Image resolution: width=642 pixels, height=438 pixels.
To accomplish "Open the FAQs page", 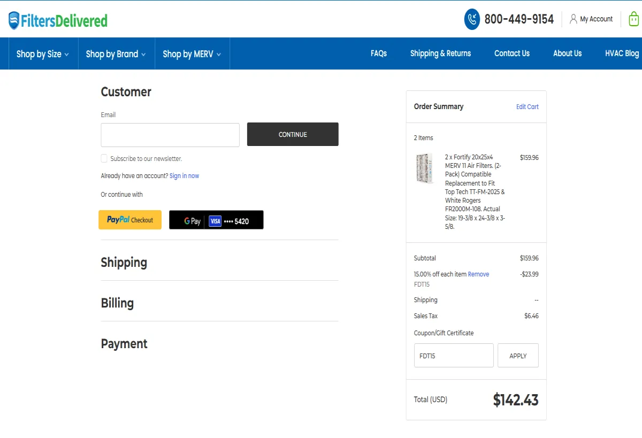I will pos(379,53).
